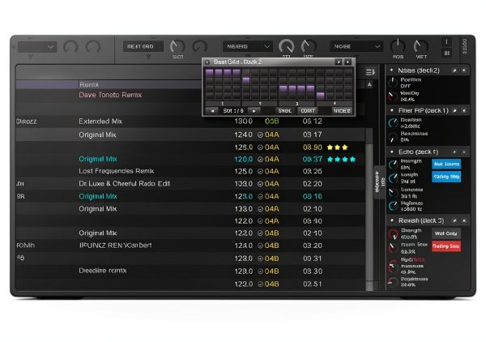Expand the triangle under the top-left blank dropdown

30,58
